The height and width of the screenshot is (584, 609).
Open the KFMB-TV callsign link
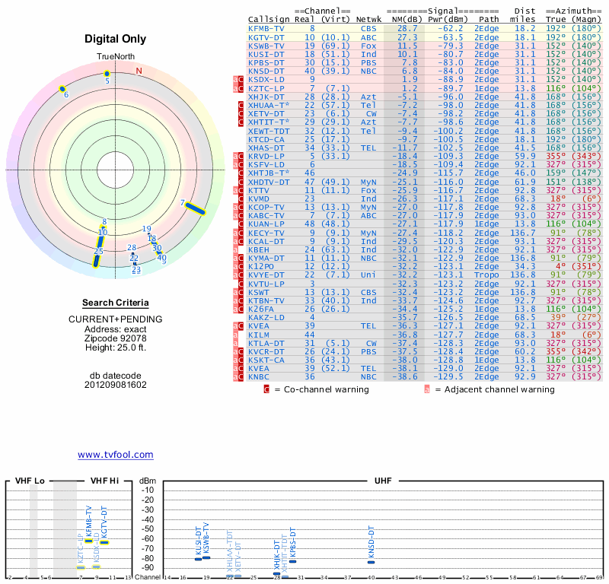(x=266, y=28)
